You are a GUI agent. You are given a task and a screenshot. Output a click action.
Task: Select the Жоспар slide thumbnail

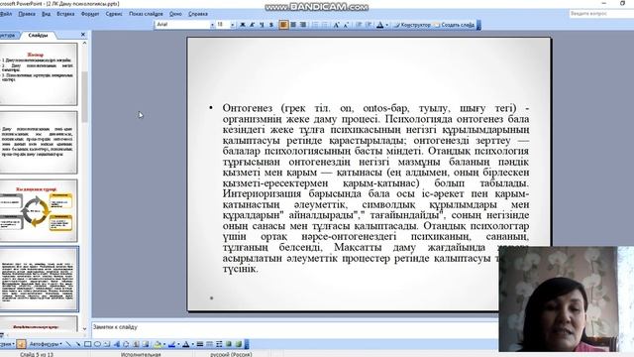tap(38, 74)
